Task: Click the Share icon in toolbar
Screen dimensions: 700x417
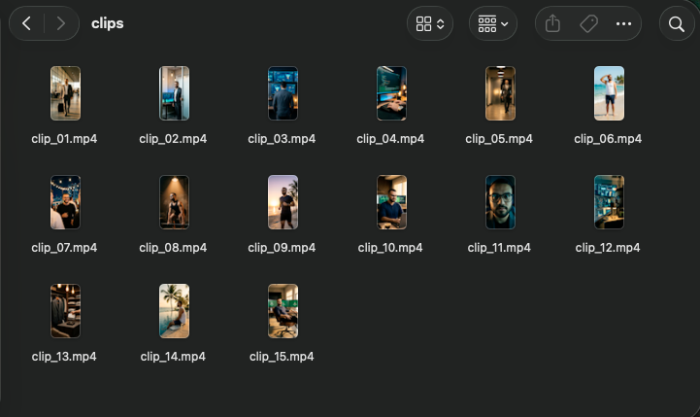Action: (552, 23)
